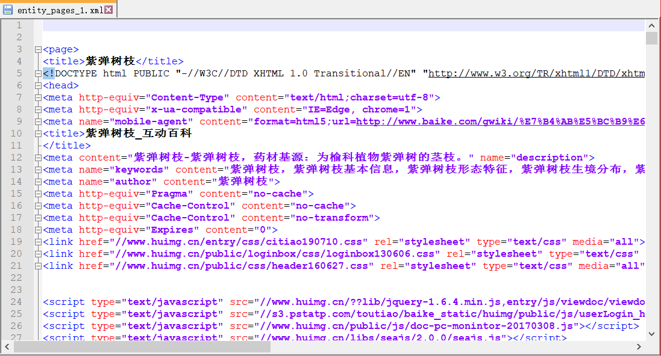Close the entity_pages_1.xml tab with its red X
The height and width of the screenshot is (356, 661).
pos(109,10)
